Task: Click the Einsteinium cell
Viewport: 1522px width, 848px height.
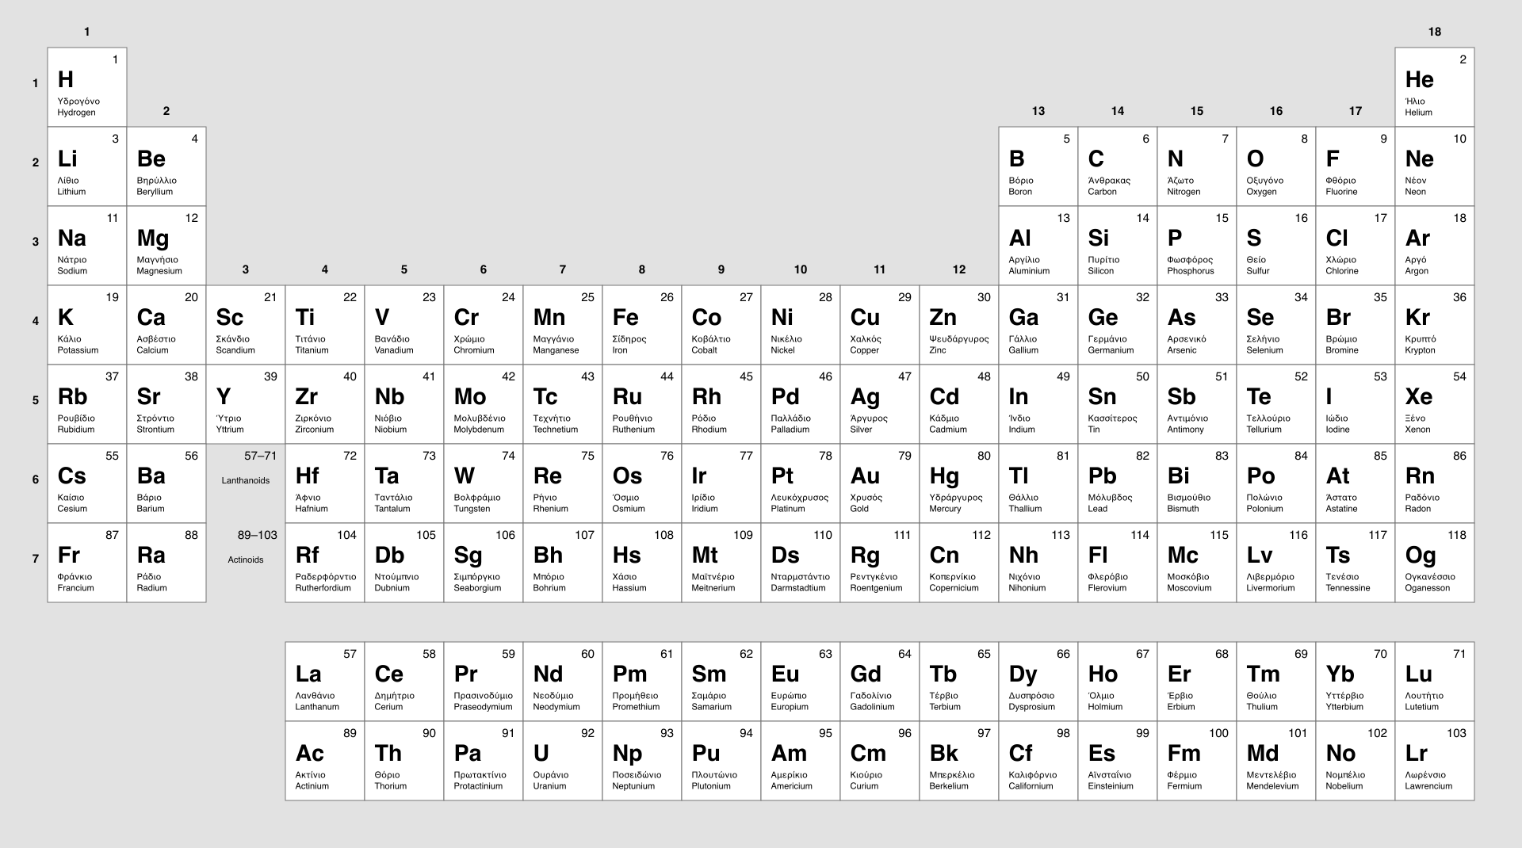Action: point(1118,761)
